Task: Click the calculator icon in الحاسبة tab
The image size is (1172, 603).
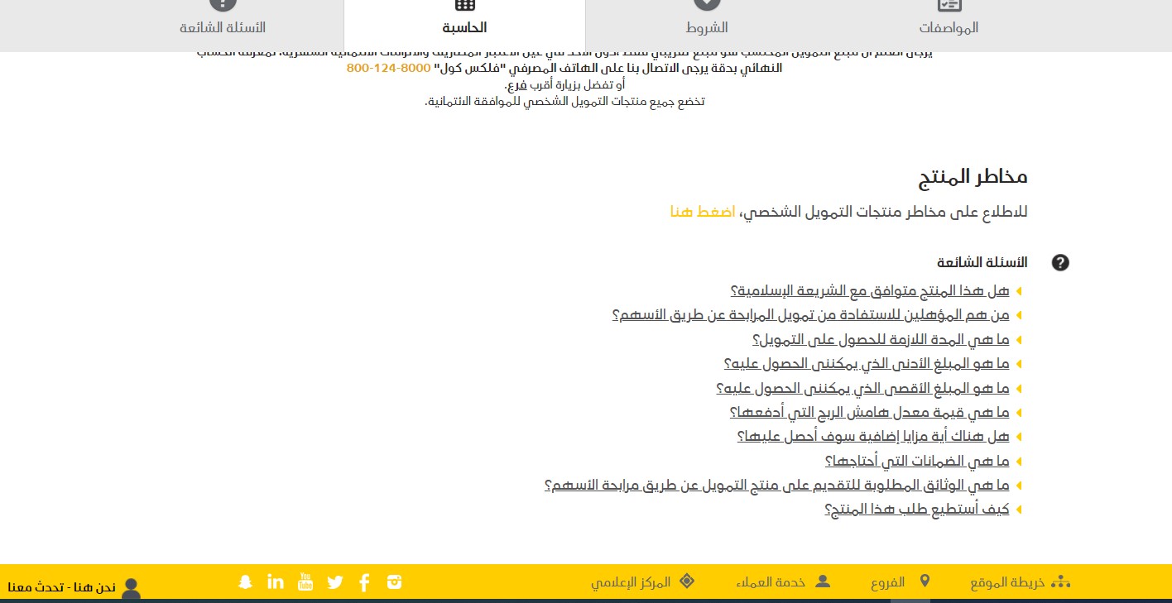Action: 464,5
